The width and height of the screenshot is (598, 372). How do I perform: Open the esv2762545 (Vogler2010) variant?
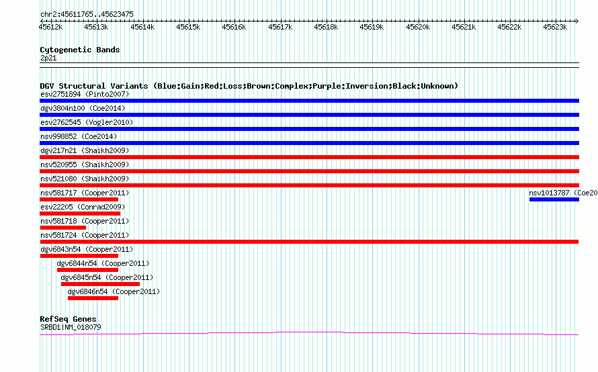[x=87, y=122]
